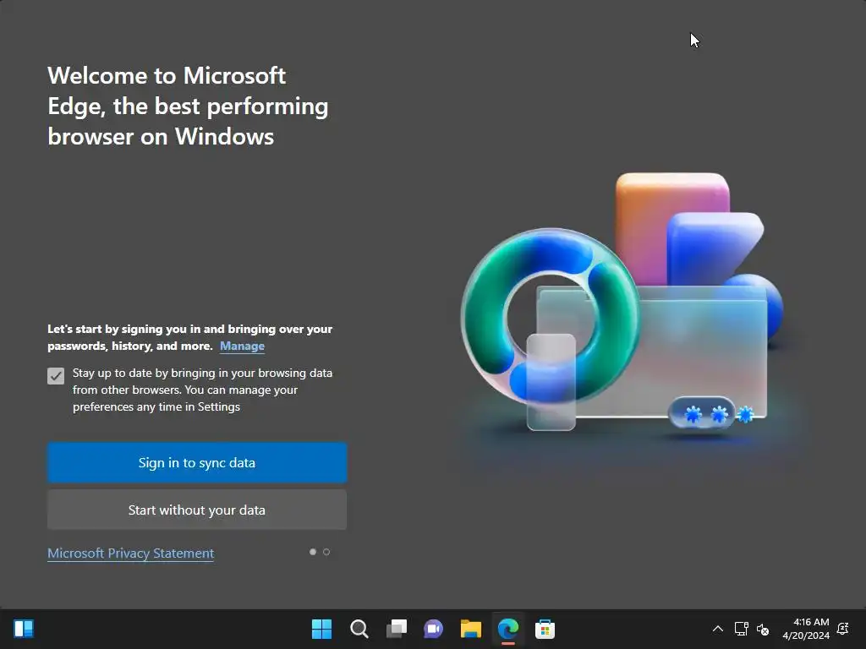
Task: Show hidden system tray icons chevron
Action: [x=717, y=629]
